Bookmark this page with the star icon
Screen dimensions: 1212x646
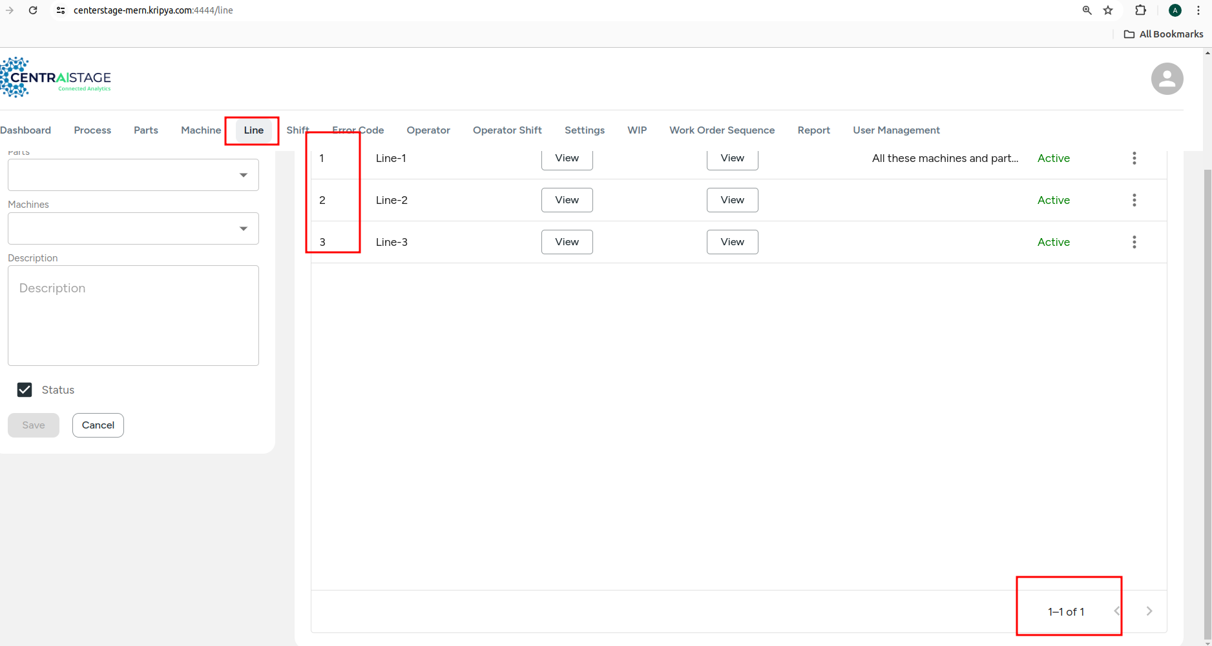coord(1108,10)
